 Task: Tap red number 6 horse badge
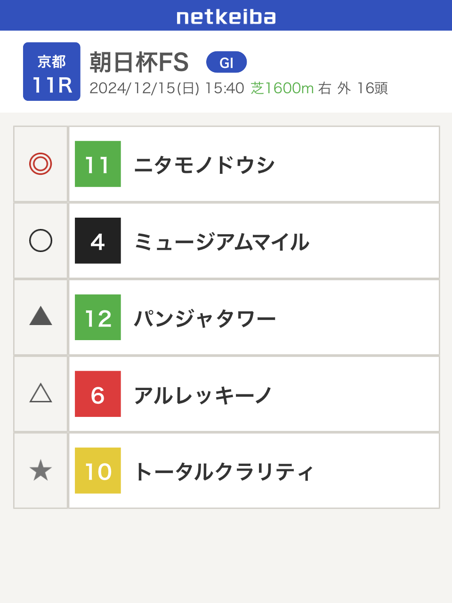click(x=98, y=394)
